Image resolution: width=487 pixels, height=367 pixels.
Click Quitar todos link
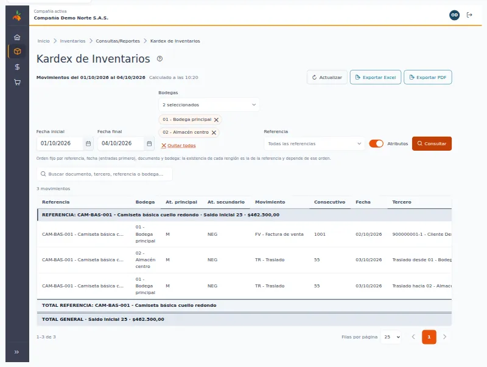click(x=178, y=145)
